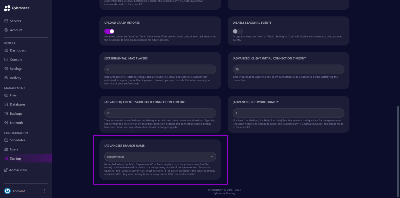Open the Users section icon
Screen dimensions: 400x198
(x=6, y=149)
